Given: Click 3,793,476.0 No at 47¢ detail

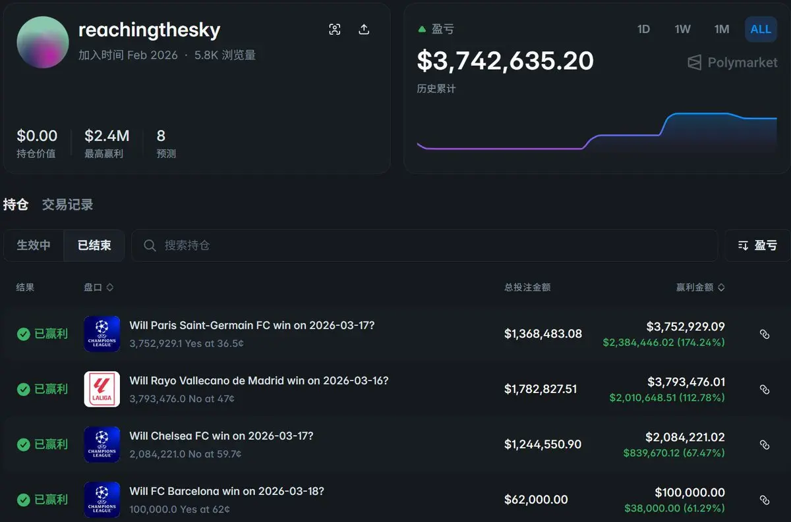Looking at the screenshot, I should tap(182, 398).
